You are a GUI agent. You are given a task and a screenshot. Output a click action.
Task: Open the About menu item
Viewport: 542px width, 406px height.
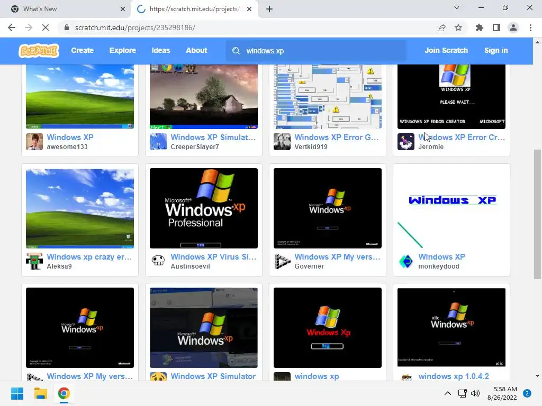(196, 50)
